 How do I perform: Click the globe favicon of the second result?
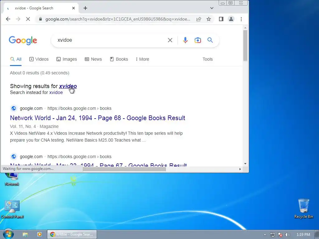(14, 157)
